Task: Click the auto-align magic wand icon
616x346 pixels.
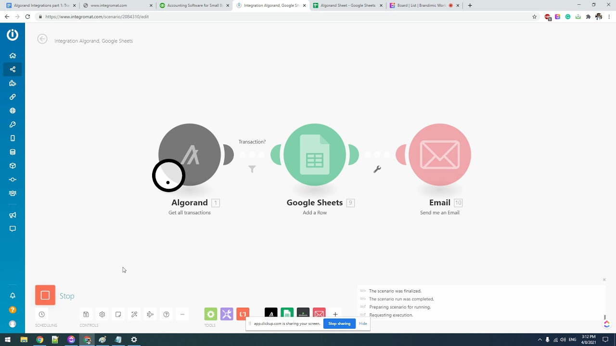Action: 134,314
